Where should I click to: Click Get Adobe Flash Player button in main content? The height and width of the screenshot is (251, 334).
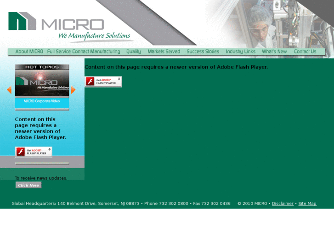[103, 82]
